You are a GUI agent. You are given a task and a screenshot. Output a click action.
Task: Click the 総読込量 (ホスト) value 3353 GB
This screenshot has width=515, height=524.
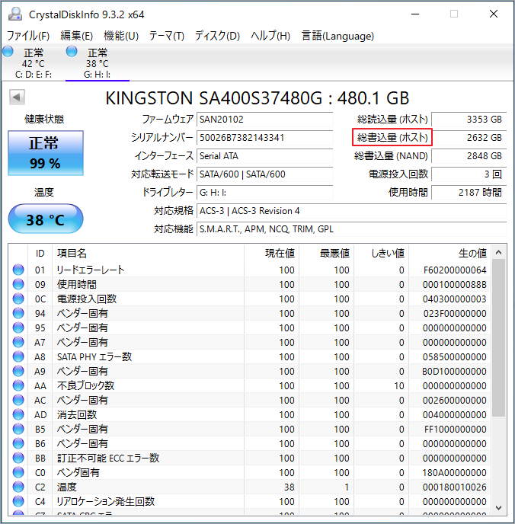[x=469, y=120]
